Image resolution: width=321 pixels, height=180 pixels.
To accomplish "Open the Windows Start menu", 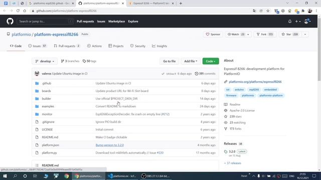I will [5, 176].
